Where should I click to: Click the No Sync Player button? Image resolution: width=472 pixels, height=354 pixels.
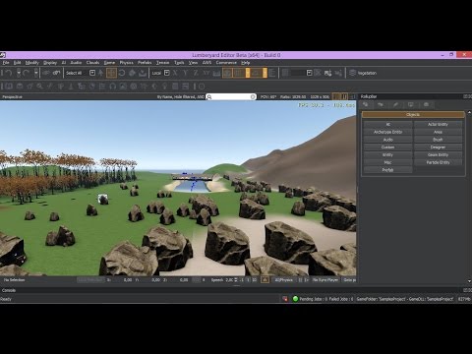pyautogui.click(x=324, y=280)
